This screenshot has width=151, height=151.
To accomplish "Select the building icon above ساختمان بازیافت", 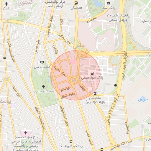I will pos(95,93).
